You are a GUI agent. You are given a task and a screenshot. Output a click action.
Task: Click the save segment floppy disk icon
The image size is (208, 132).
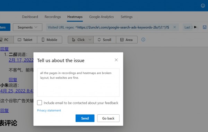click(205, 27)
